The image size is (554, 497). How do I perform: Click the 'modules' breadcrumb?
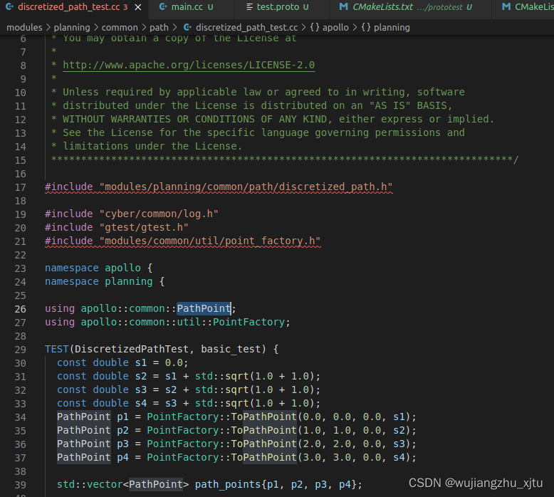[x=24, y=28]
